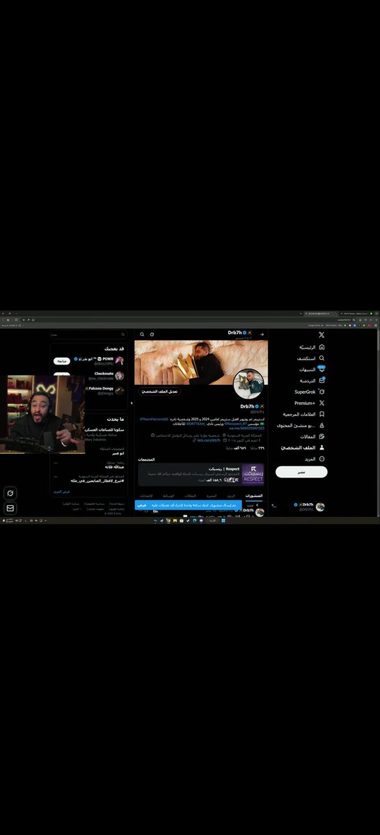
Task: Open the account switcher @Drb7h1
Action: 299,507
